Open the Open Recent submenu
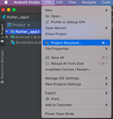 click(76, 28)
